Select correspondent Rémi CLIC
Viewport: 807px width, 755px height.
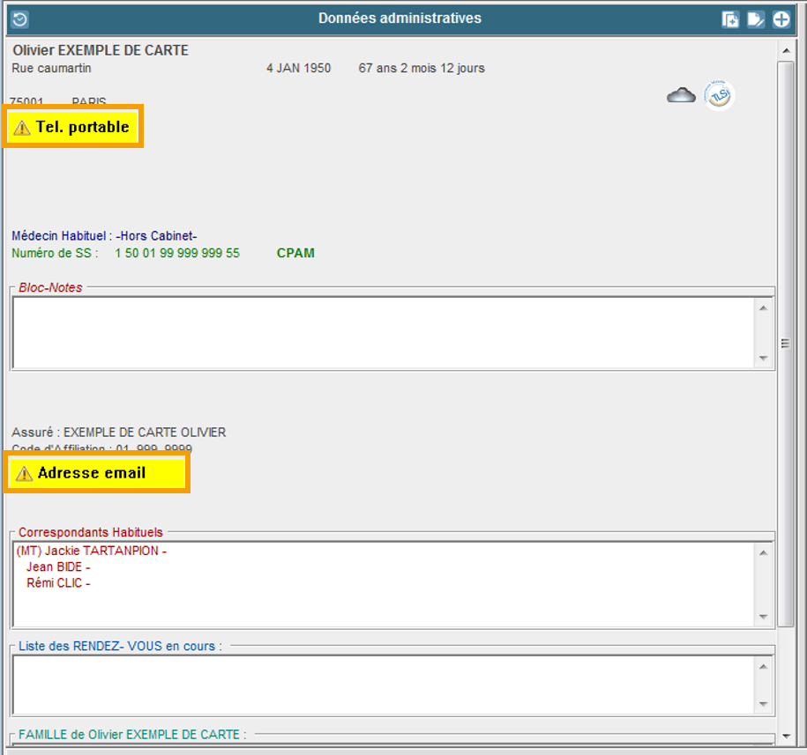[x=58, y=582]
